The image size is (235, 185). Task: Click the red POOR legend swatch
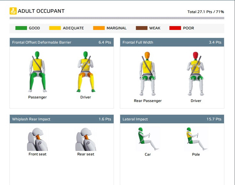coord(175,28)
